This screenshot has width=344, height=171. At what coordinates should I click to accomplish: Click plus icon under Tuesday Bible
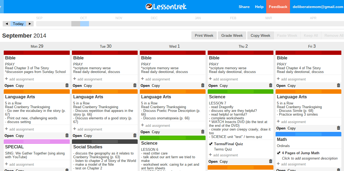[x=75, y=79]
